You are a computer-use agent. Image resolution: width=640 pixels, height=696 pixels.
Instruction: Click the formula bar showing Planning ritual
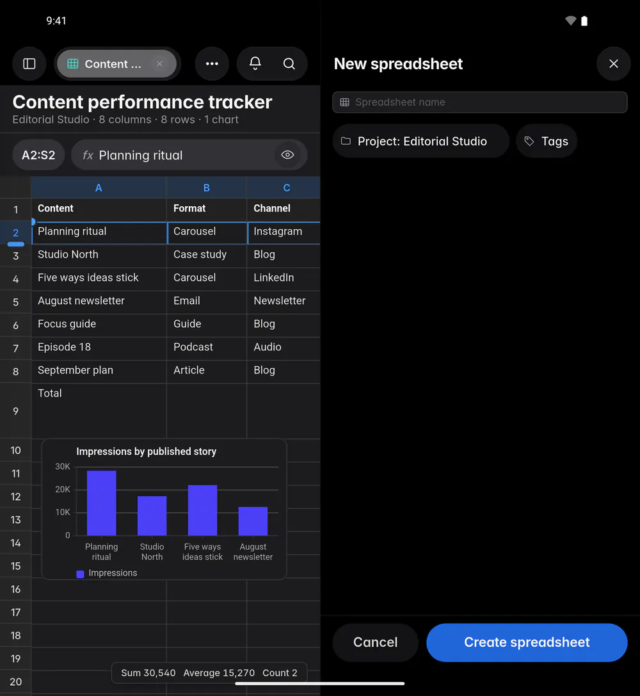[189, 155]
